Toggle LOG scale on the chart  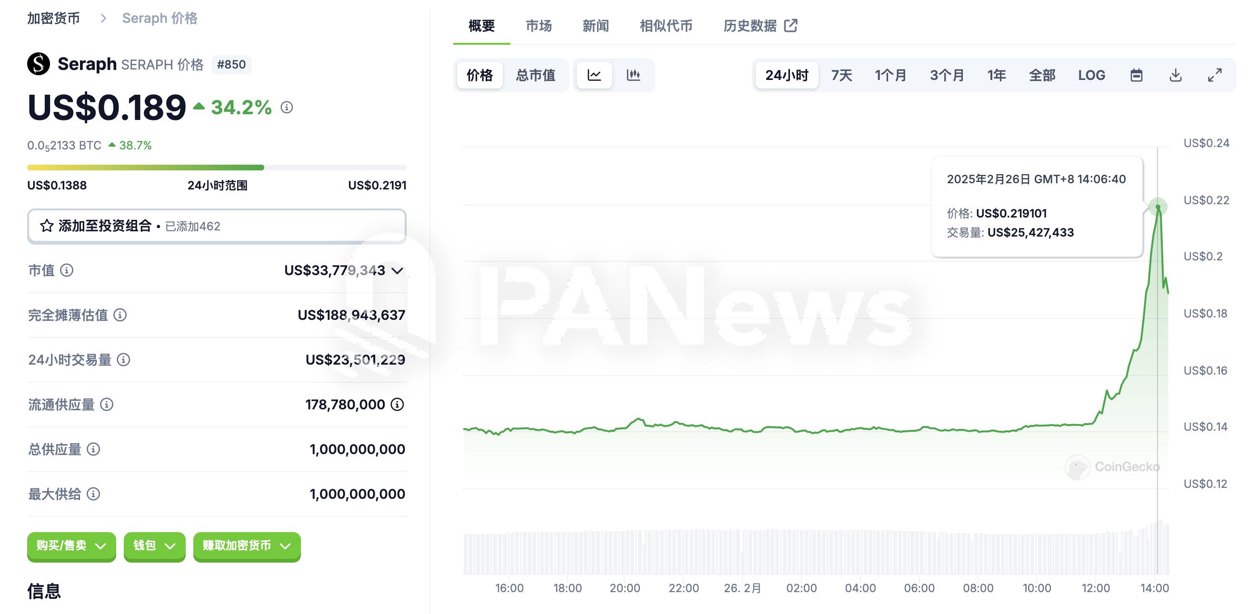[1091, 75]
